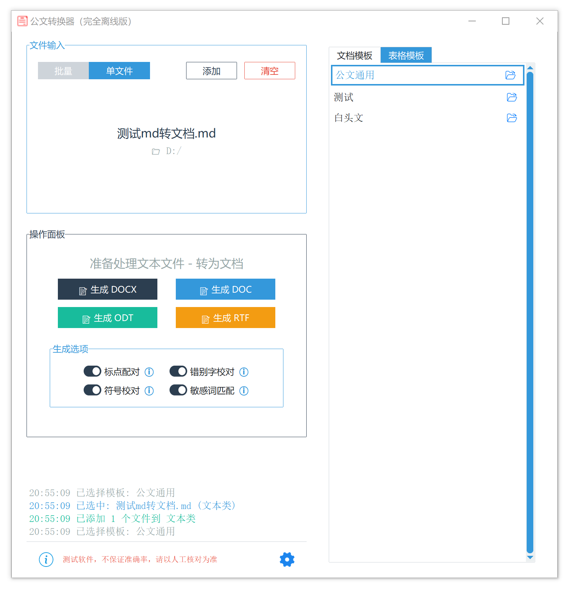Open folder icon beside 测试 template
The height and width of the screenshot is (589, 572).
point(512,97)
